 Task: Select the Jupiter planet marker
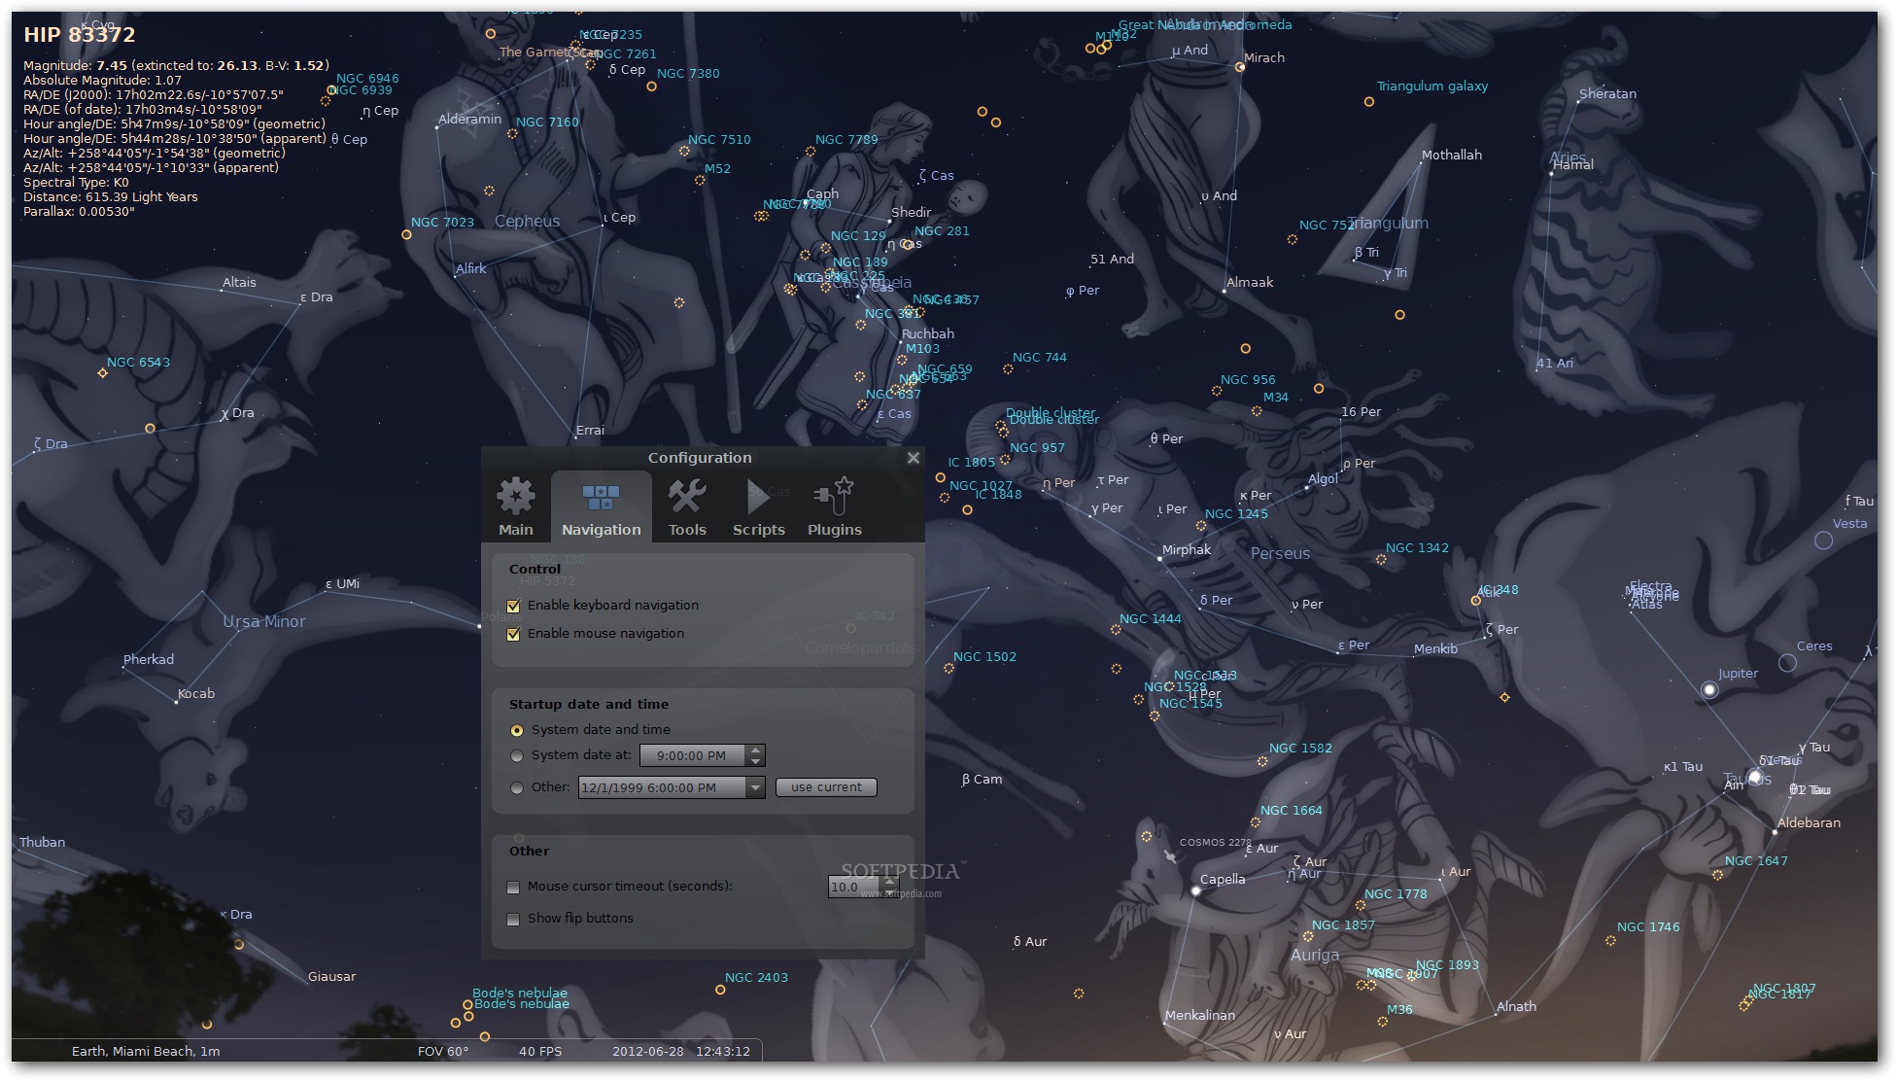(x=1708, y=689)
